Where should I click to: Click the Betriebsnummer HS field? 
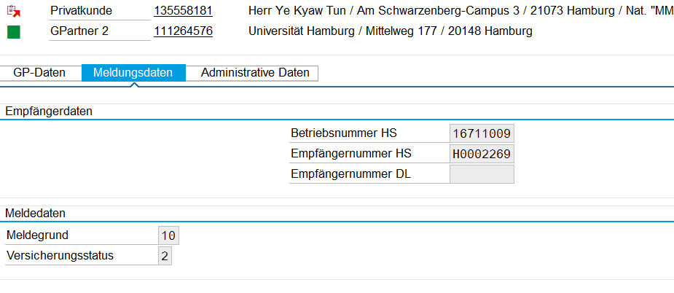click(482, 134)
